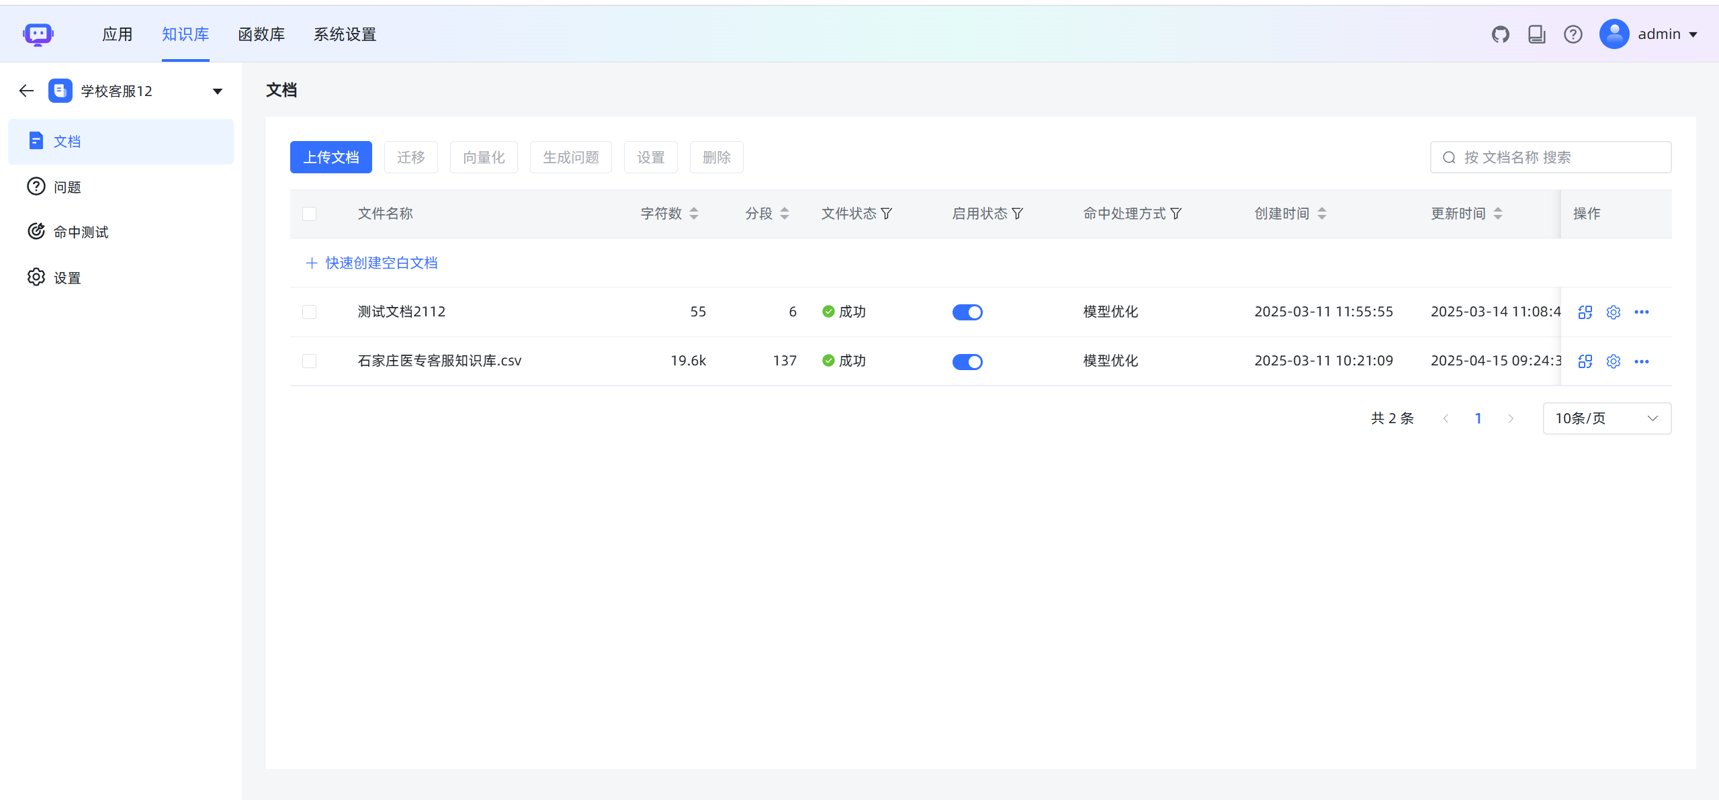
Task: Sort by 分段 column arrows
Action: coord(784,214)
